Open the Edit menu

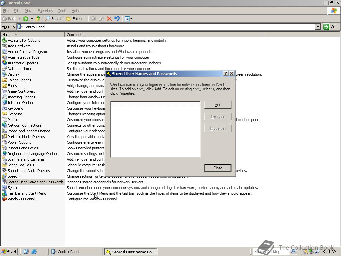[x=17, y=11]
